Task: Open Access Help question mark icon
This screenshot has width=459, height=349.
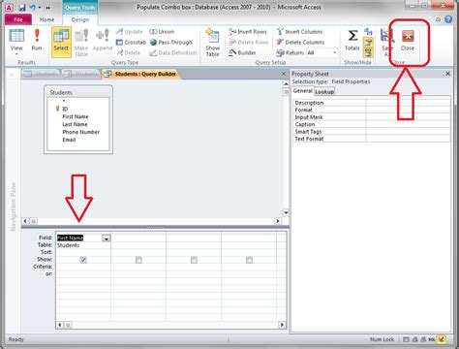Action: tap(448, 19)
